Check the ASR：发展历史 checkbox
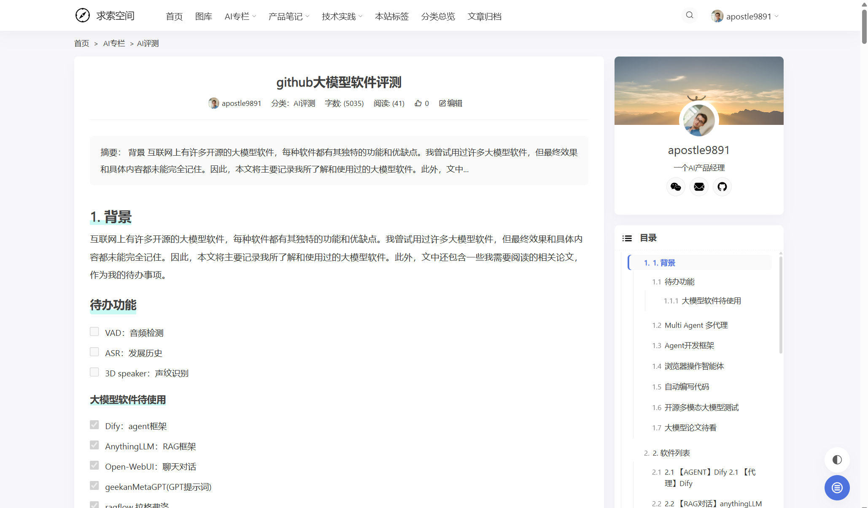868x508 pixels. pos(94,352)
